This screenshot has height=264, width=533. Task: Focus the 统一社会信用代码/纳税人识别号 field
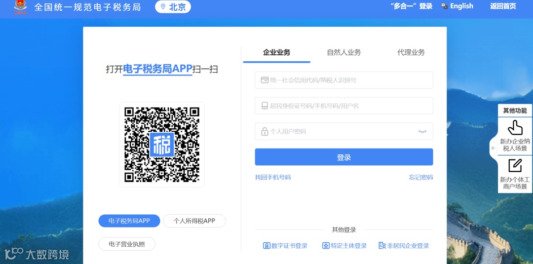click(x=343, y=80)
